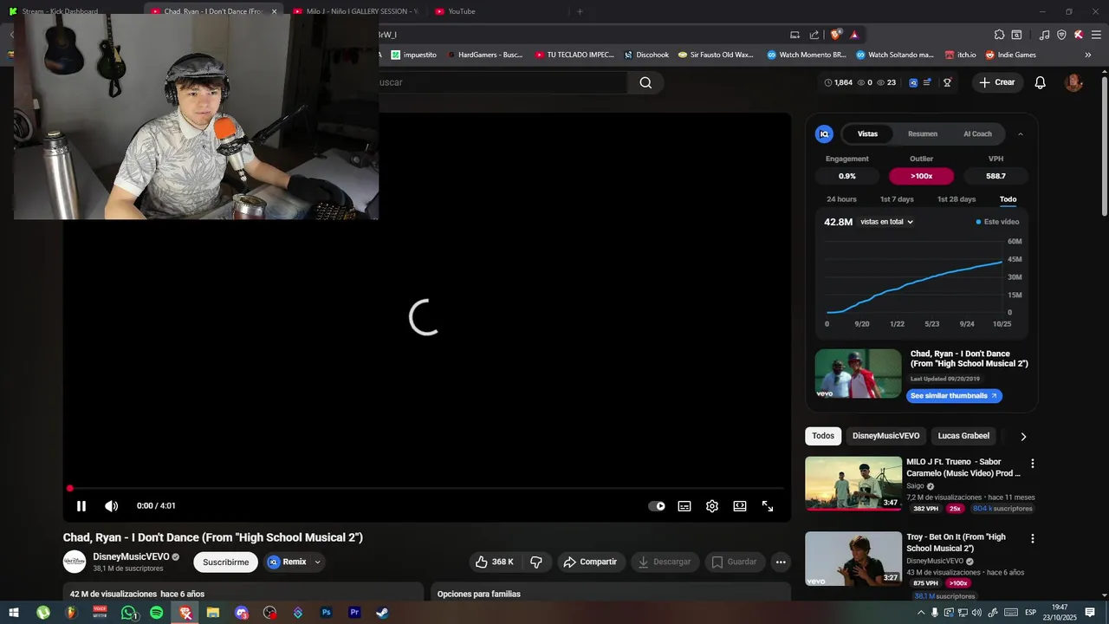The height and width of the screenshot is (624, 1109).
Task: Click the share page icon in address bar
Action: 814,35
